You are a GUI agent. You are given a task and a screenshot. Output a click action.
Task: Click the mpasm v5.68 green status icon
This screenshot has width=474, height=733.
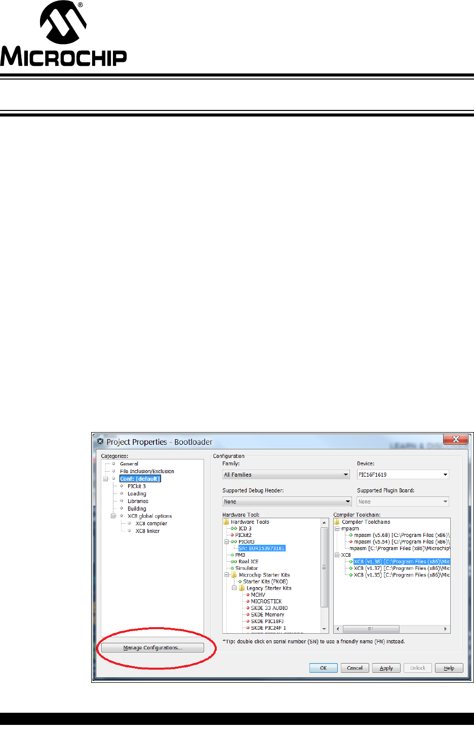tap(351, 535)
